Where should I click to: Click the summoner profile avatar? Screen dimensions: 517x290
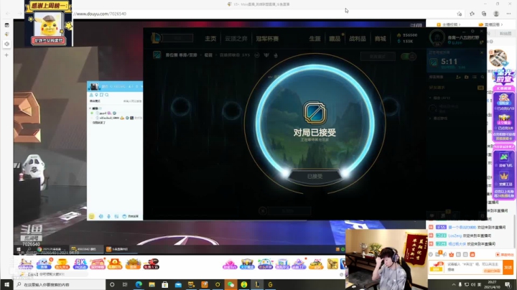point(437,37)
